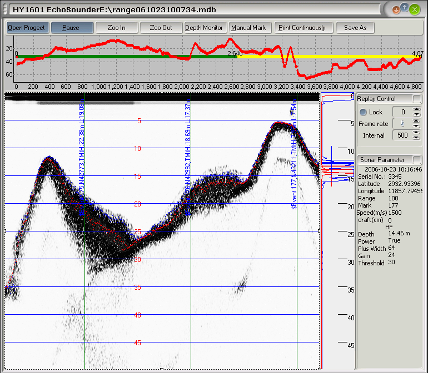Decrease the Internal value
This screenshot has height=373, width=428.
point(416,138)
